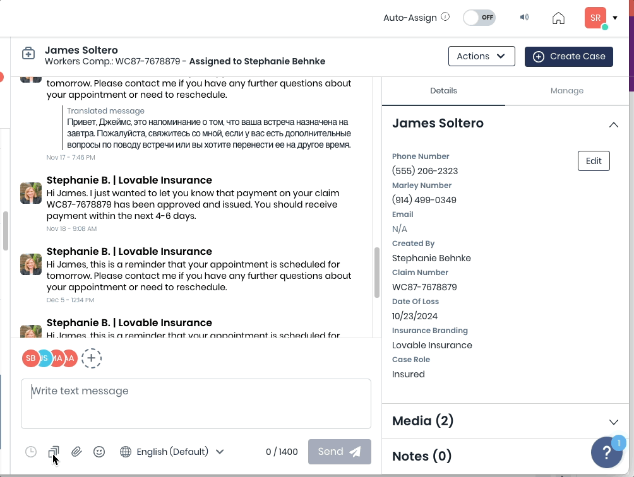Image resolution: width=634 pixels, height=477 pixels.
Task: Open the Actions dropdown
Action: (x=481, y=56)
